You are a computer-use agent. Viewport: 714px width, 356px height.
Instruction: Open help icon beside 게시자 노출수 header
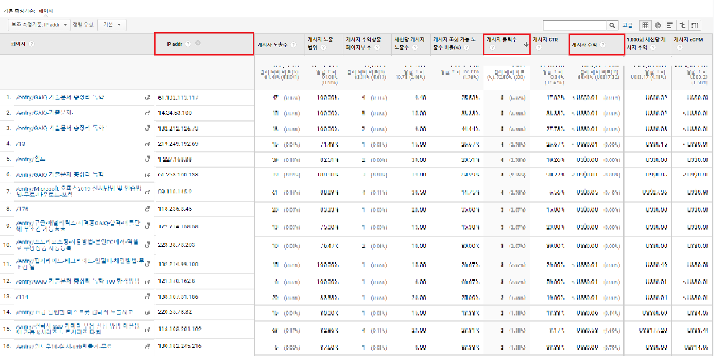click(x=294, y=44)
